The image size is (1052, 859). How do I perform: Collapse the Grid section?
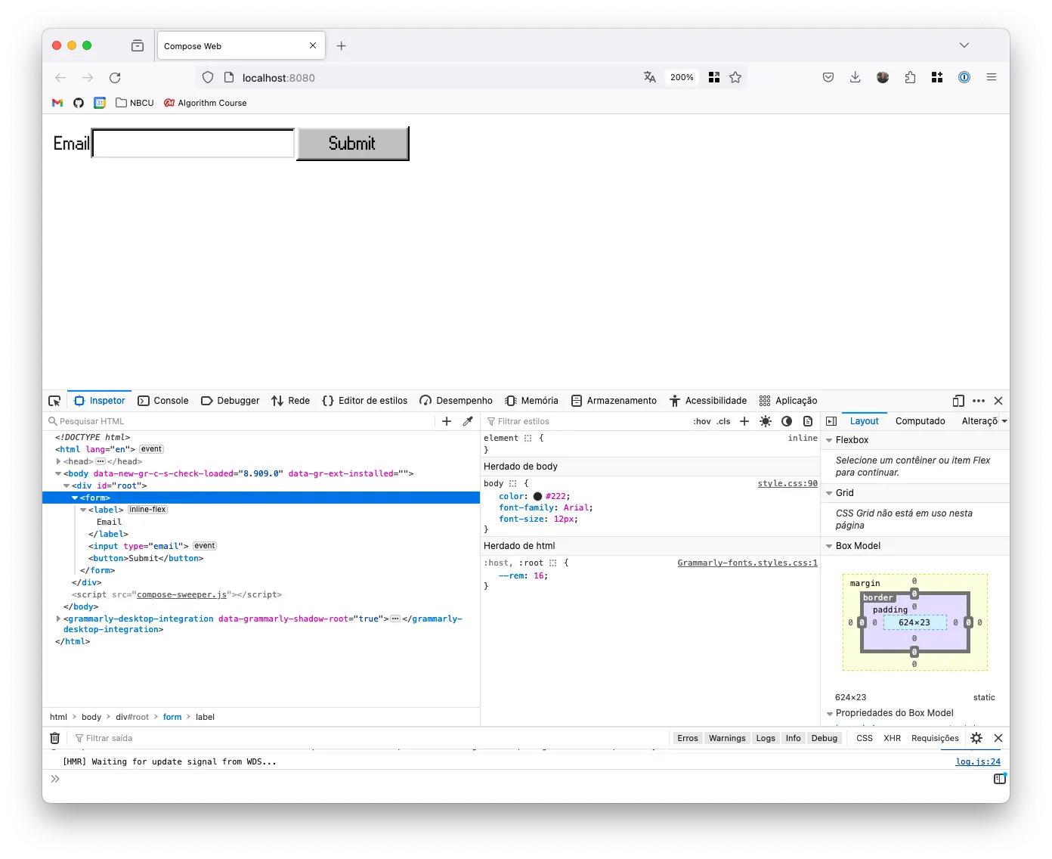pos(829,493)
